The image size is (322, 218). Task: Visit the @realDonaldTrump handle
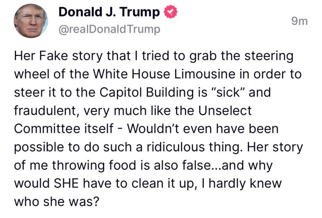point(109,29)
